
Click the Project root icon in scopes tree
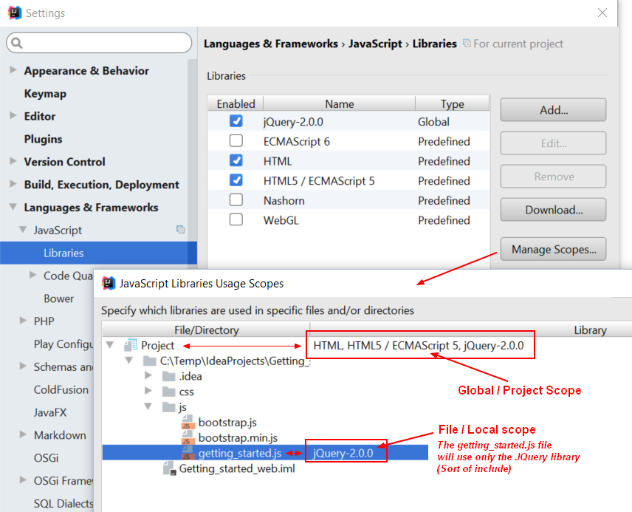pos(131,345)
